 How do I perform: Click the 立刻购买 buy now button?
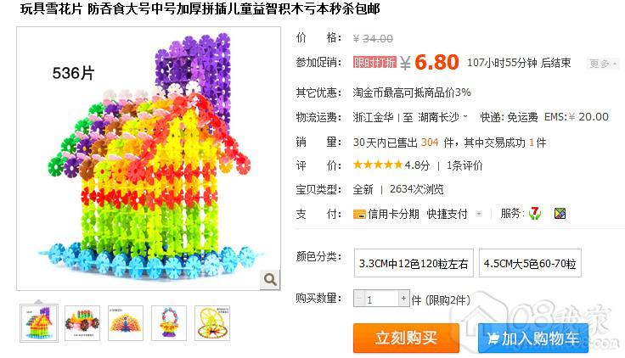click(406, 338)
